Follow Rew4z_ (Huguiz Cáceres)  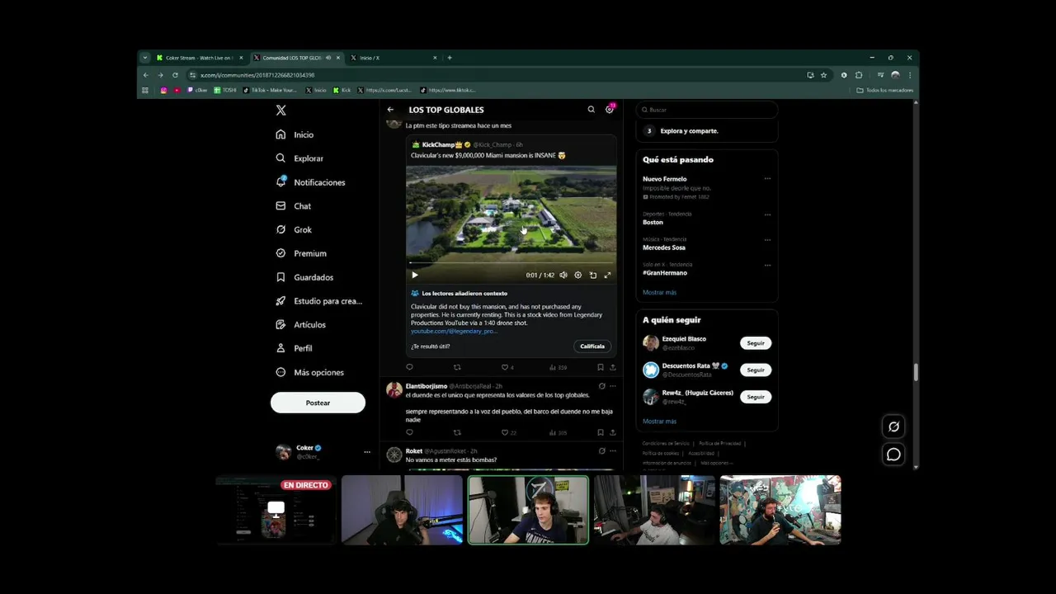(756, 397)
